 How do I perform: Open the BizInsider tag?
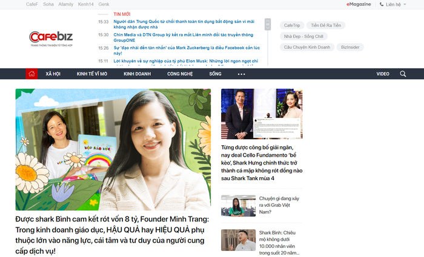[350, 47]
